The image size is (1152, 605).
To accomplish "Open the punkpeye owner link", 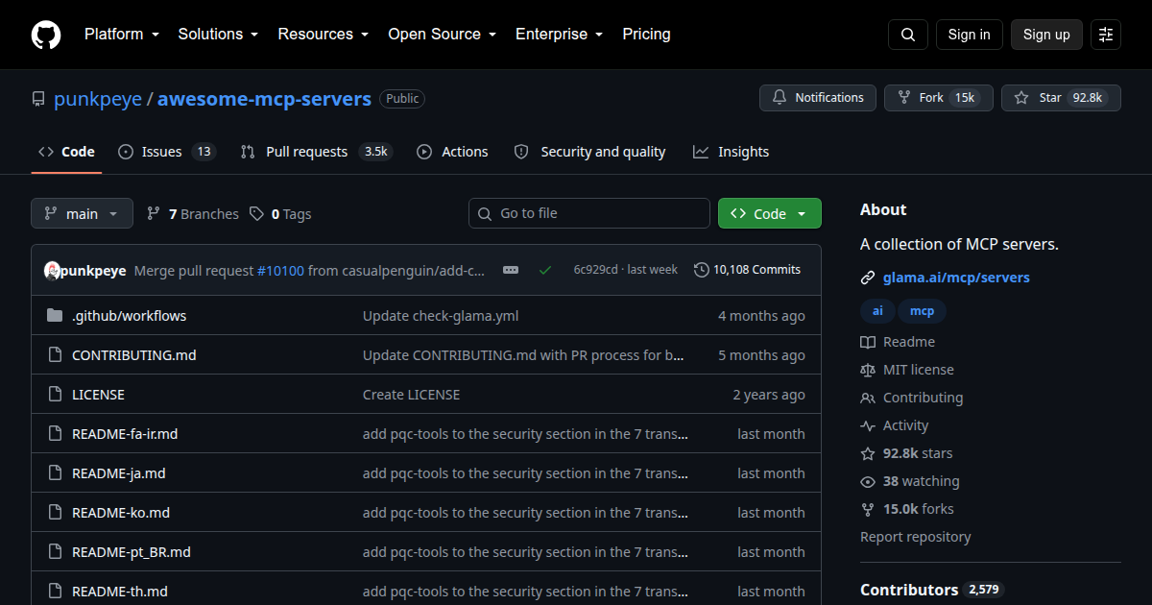I will pos(98,99).
